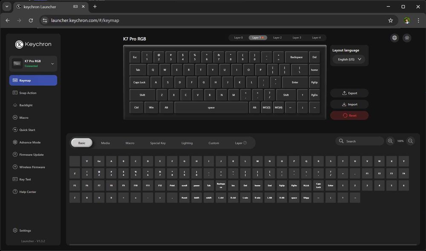
Task: Toggle light/dark theme sun icon
Action: (407, 38)
